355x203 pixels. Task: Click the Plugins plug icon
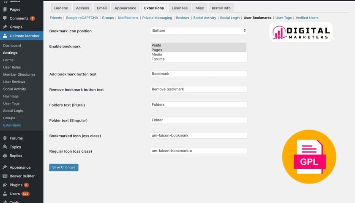tap(5, 185)
